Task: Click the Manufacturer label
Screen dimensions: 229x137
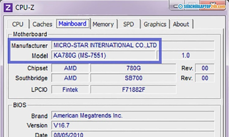Action: pyautogui.click(x=29, y=46)
